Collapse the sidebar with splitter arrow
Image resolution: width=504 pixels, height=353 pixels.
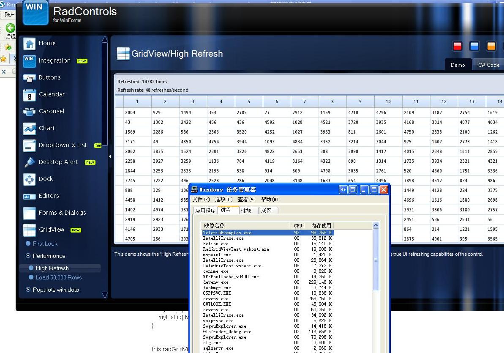109,156
